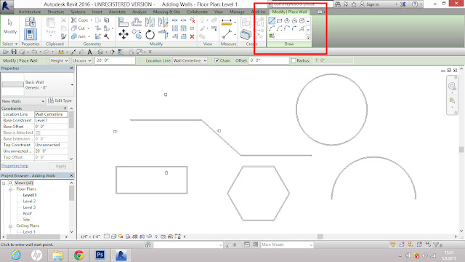Open the Collaborate ribbon tab
Screen dimensions: 465x262
[x=197, y=12]
